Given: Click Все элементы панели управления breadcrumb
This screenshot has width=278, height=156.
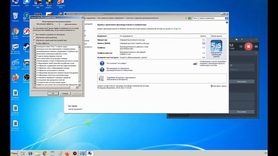Looking at the screenshot, I should click(x=111, y=18).
